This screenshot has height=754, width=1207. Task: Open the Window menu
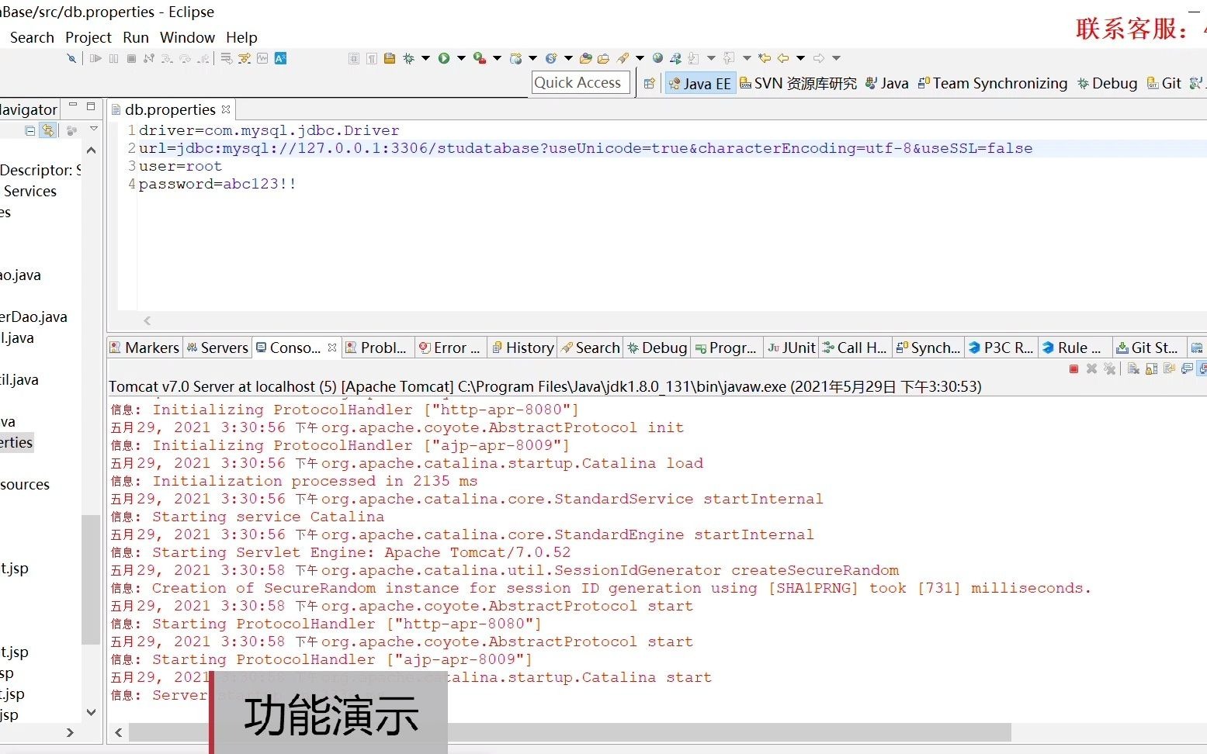(x=187, y=37)
